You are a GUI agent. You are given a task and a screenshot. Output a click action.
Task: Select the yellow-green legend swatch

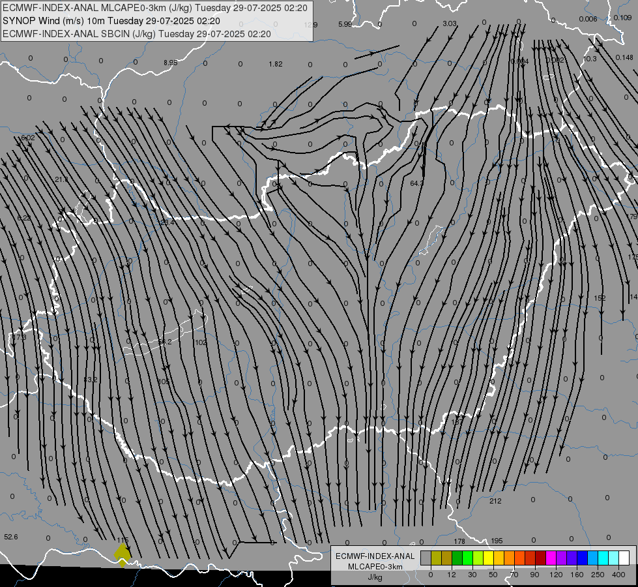click(478, 558)
